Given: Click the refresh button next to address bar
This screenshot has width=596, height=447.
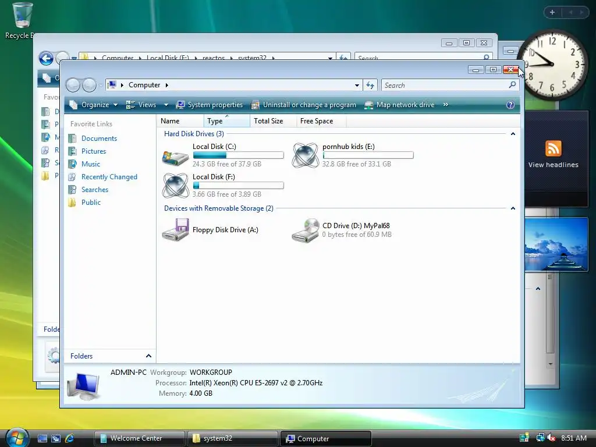Looking at the screenshot, I should tap(370, 85).
